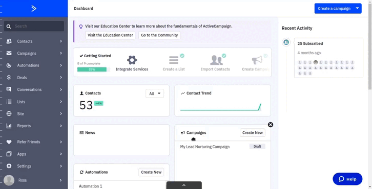Open My Lead Nurturing Campaign
The image size is (372, 189).
205,147
